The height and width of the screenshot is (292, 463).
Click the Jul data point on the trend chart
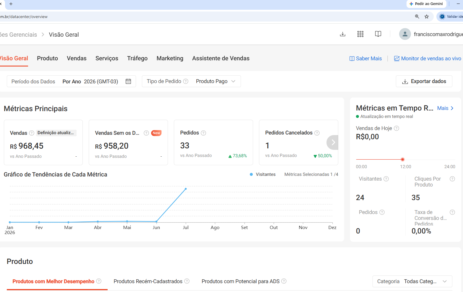click(186, 189)
